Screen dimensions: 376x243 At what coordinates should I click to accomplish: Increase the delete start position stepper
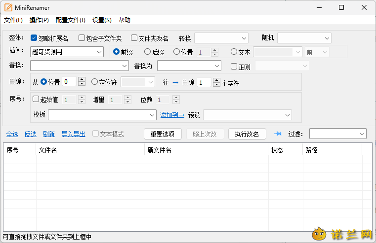tap(82, 79)
